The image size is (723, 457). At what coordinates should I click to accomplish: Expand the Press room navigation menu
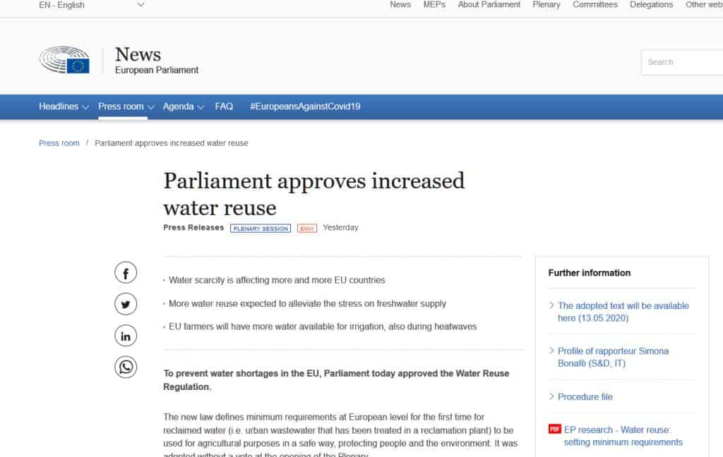coord(126,106)
